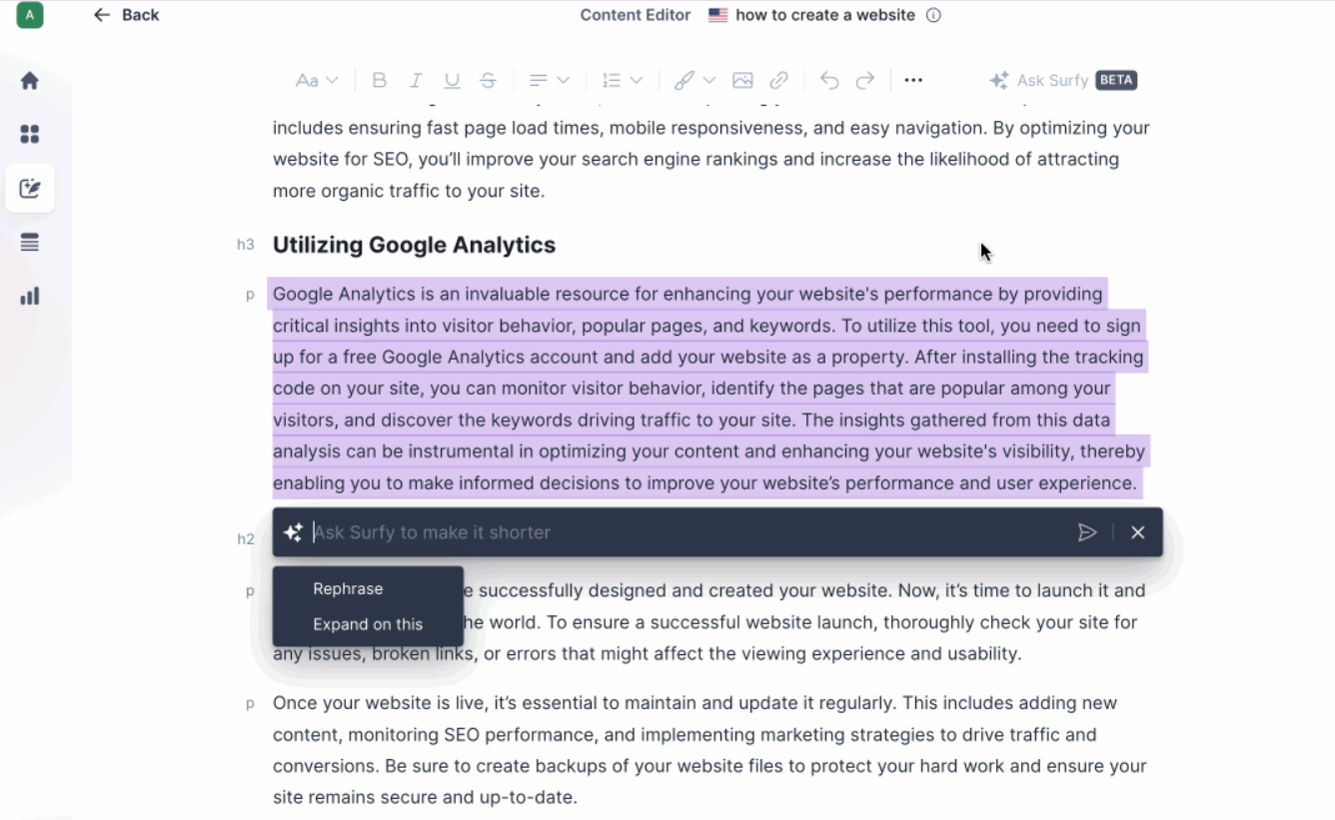Click the Undo arrow icon
Viewport: 1335px width, 820px height.
[829, 81]
